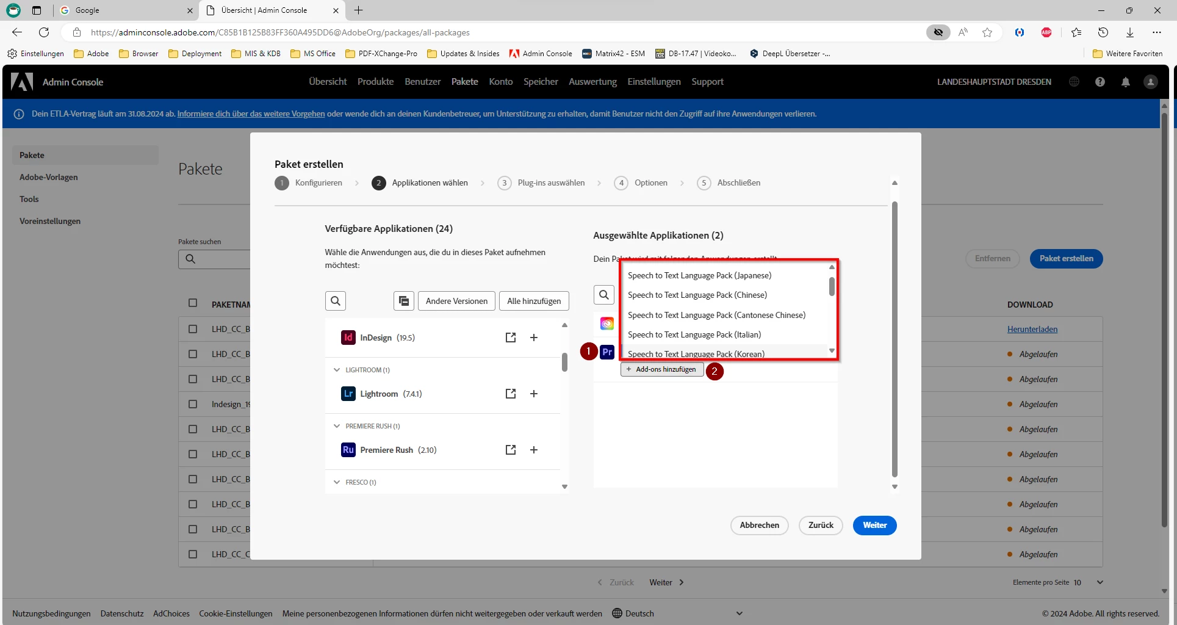Add InDesign to the package
Viewport: 1177px width, 625px height.
(534, 338)
